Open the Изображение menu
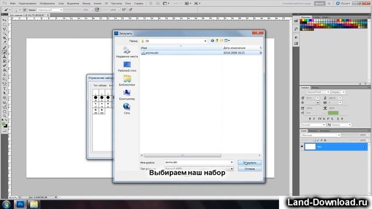The width and height of the screenshot is (372, 209). [x=47, y=3]
